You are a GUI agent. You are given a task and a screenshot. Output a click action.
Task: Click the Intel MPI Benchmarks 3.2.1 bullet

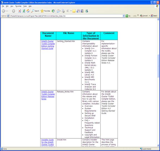tap(89, 80)
